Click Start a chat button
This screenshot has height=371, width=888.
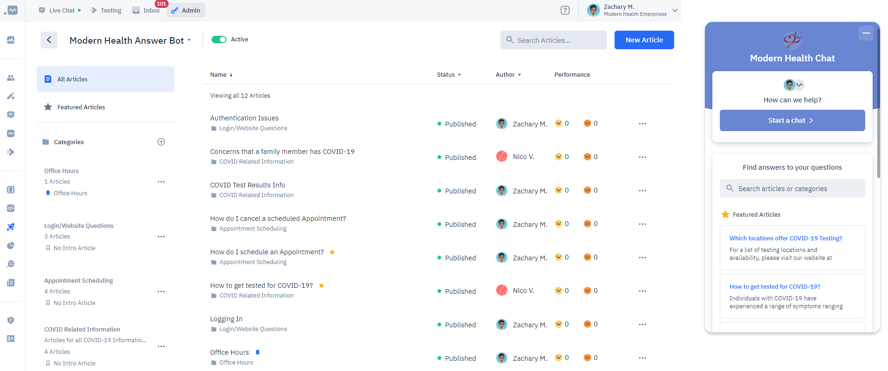(792, 120)
